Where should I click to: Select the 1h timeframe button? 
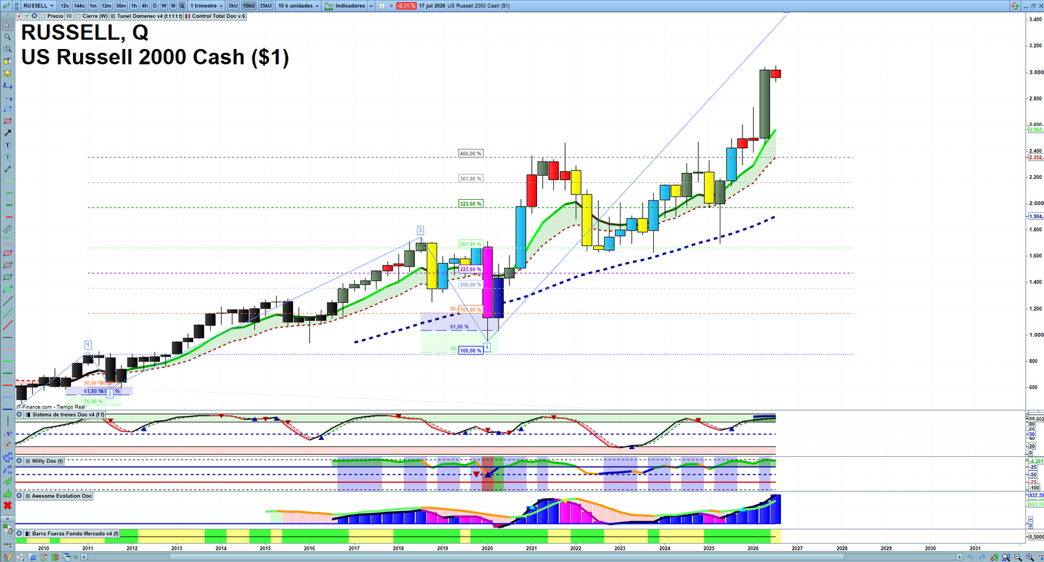(134, 6)
